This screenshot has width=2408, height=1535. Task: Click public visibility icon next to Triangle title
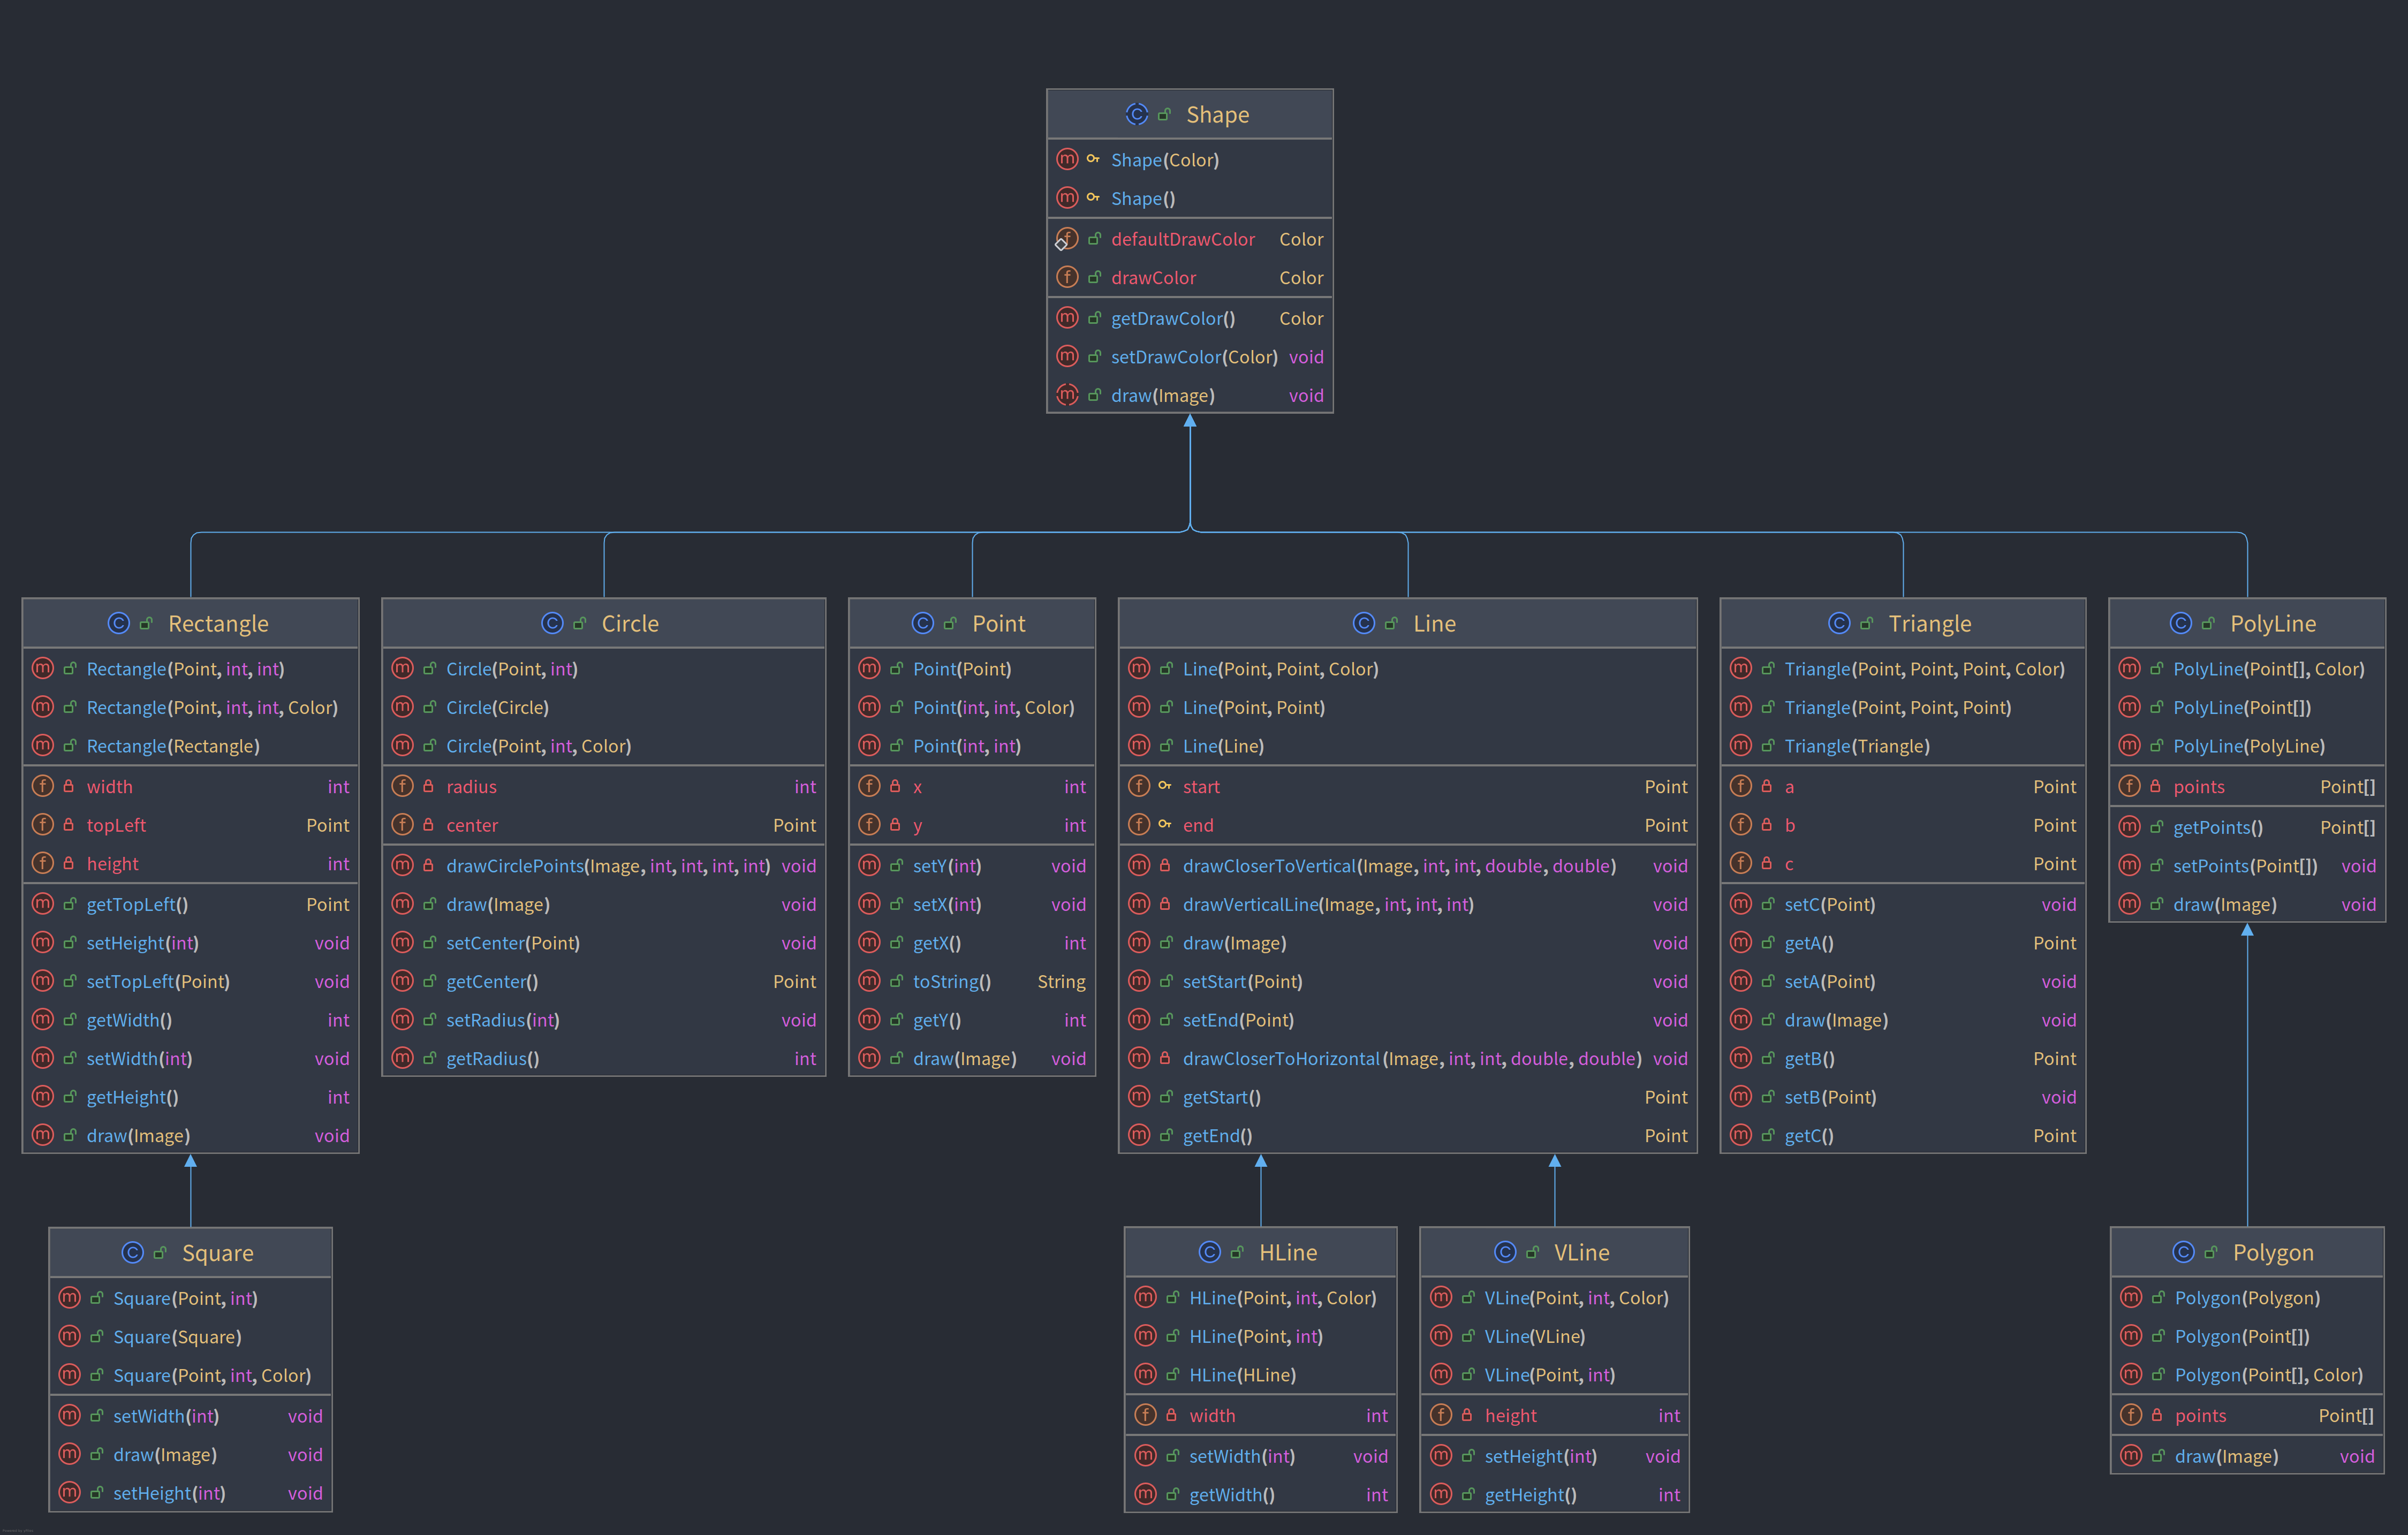point(1866,623)
